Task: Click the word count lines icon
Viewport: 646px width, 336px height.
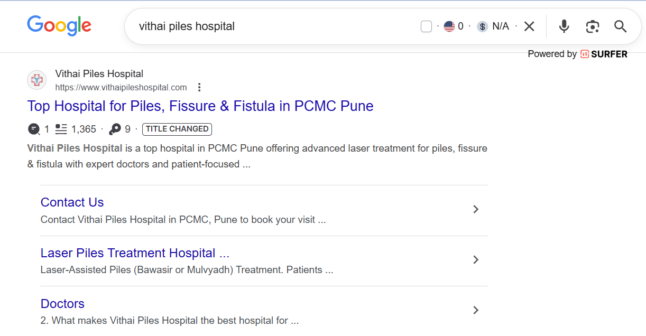Action: click(x=61, y=129)
